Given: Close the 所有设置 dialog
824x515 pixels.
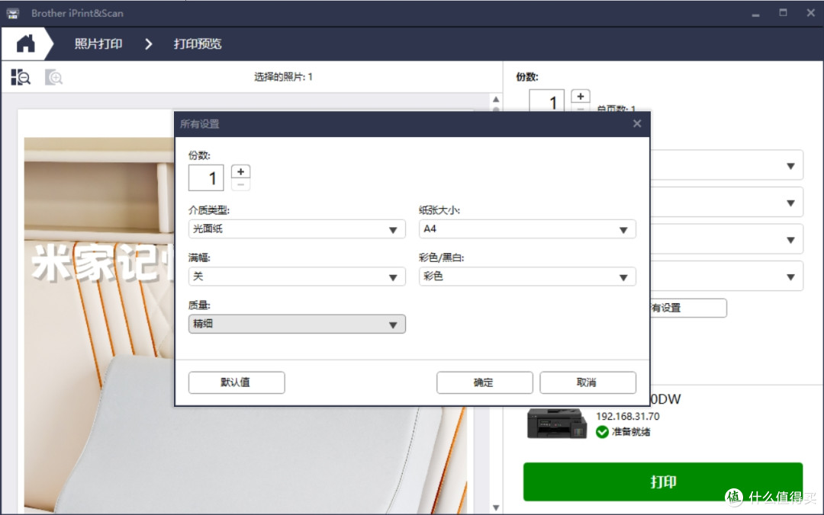Looking at the screenshot, I should [637, 123].
